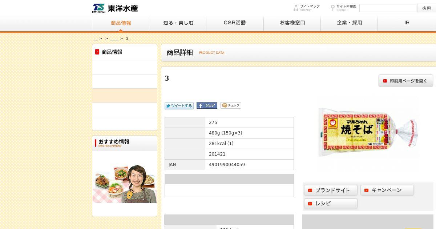Viewport: 436px width, 229px height.
Task: Open the IR navigation tab
Action: (407, 23)
